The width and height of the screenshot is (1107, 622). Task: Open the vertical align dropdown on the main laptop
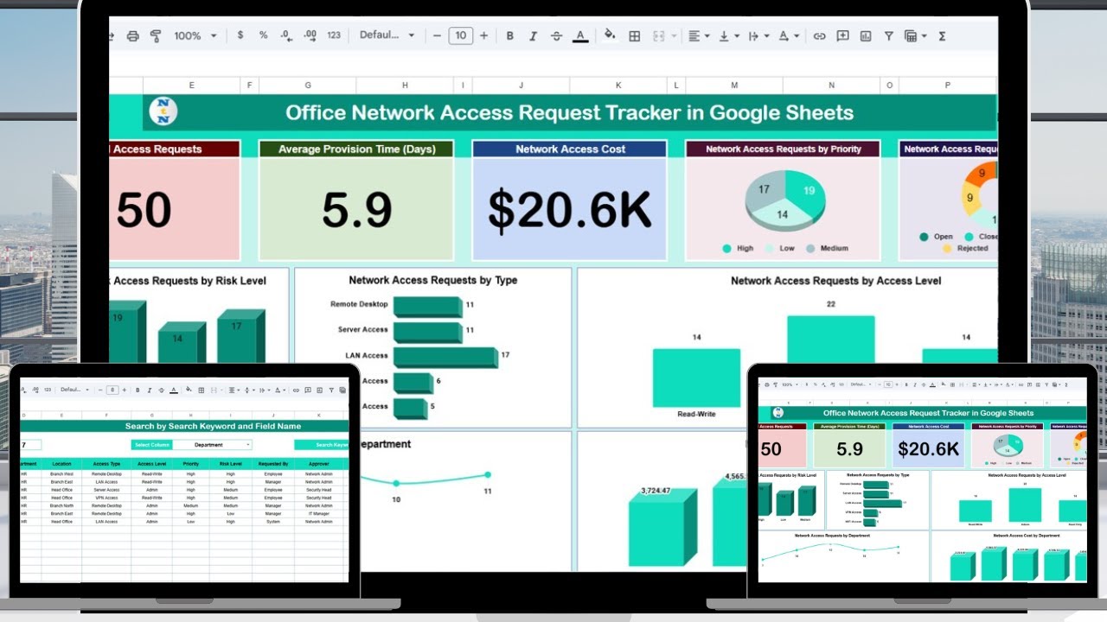(729, 35)
